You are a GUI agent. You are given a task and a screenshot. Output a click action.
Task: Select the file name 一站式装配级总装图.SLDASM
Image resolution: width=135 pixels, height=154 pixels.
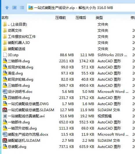[31, 110]
